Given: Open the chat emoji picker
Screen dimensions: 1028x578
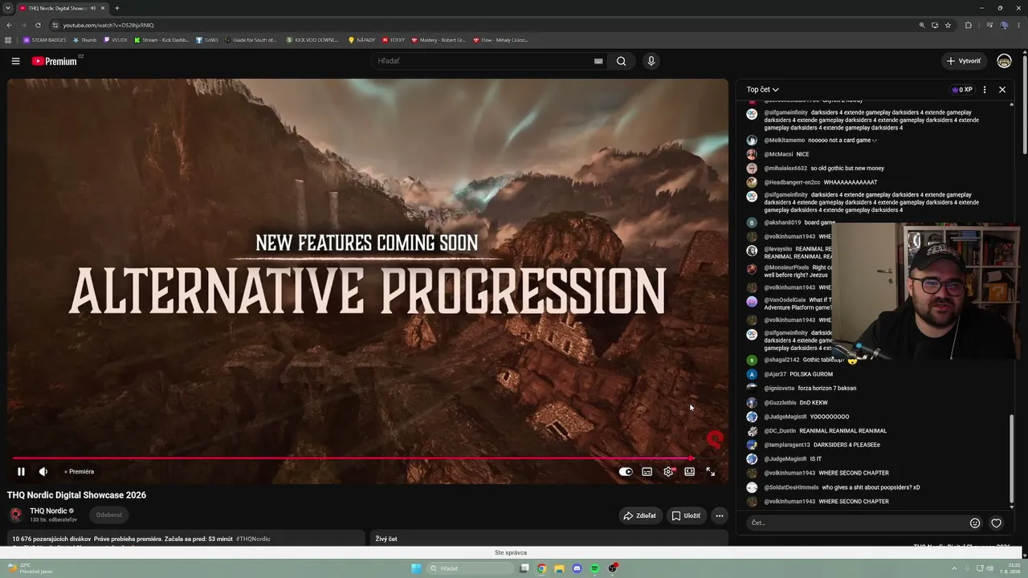Looking at the screenshot, I should [975, 523].
